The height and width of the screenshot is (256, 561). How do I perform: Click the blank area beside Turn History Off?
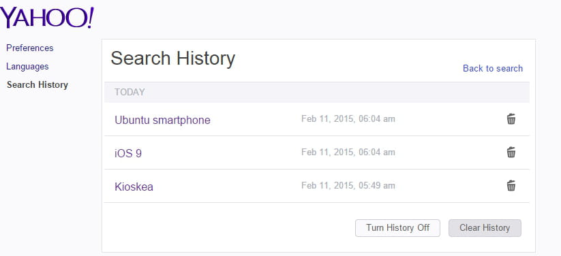pyautogui.click(x=229, y=228)
